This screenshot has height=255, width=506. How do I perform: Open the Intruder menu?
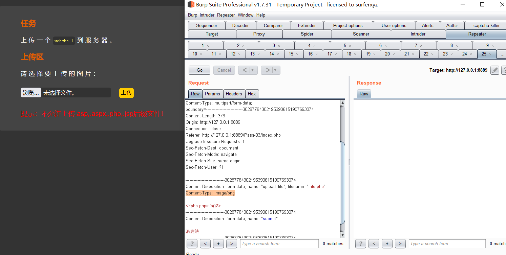coord(207,15)
